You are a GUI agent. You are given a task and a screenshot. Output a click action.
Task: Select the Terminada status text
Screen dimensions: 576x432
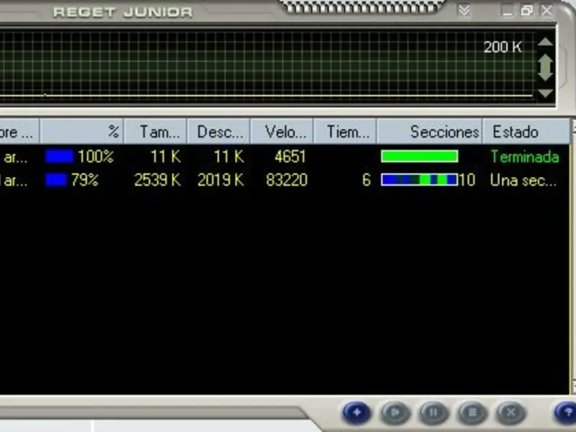pos(525,157)
